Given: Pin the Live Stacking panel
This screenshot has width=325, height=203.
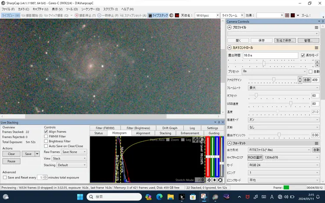Looking at the screenshot, I should (x=219, y=122).
